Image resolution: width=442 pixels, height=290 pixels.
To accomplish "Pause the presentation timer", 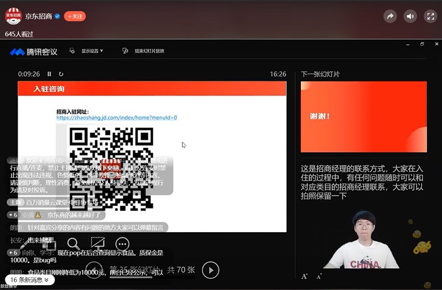I will pyautogui.click(x=49, y=74).
